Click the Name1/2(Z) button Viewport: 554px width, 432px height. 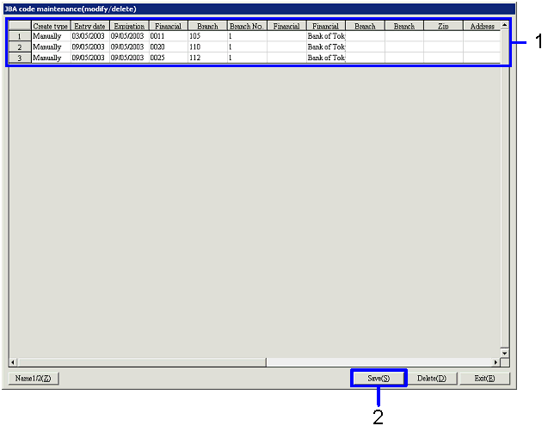34,379
